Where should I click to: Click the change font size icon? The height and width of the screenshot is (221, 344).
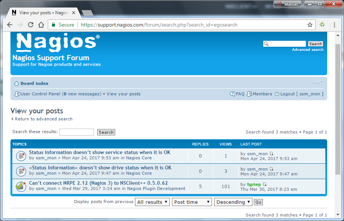point(318,82)
